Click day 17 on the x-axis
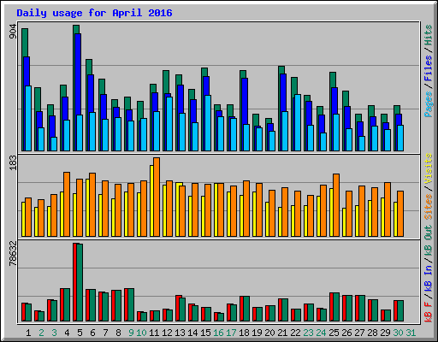Screen dimensions: 438x342 [x=231, y=333]
